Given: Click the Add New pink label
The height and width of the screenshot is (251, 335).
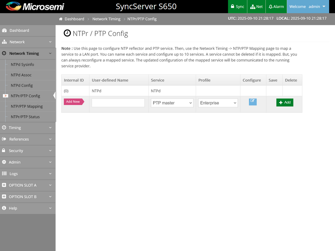Looking at the screenshot, I should coord(74,102).
